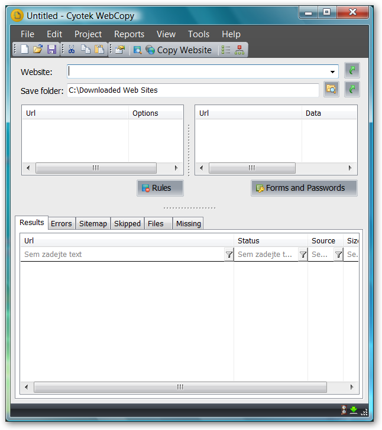Screen dimensions: 382x430
Task: Click the Paste clipboard icon
Action: coord(99,50)
